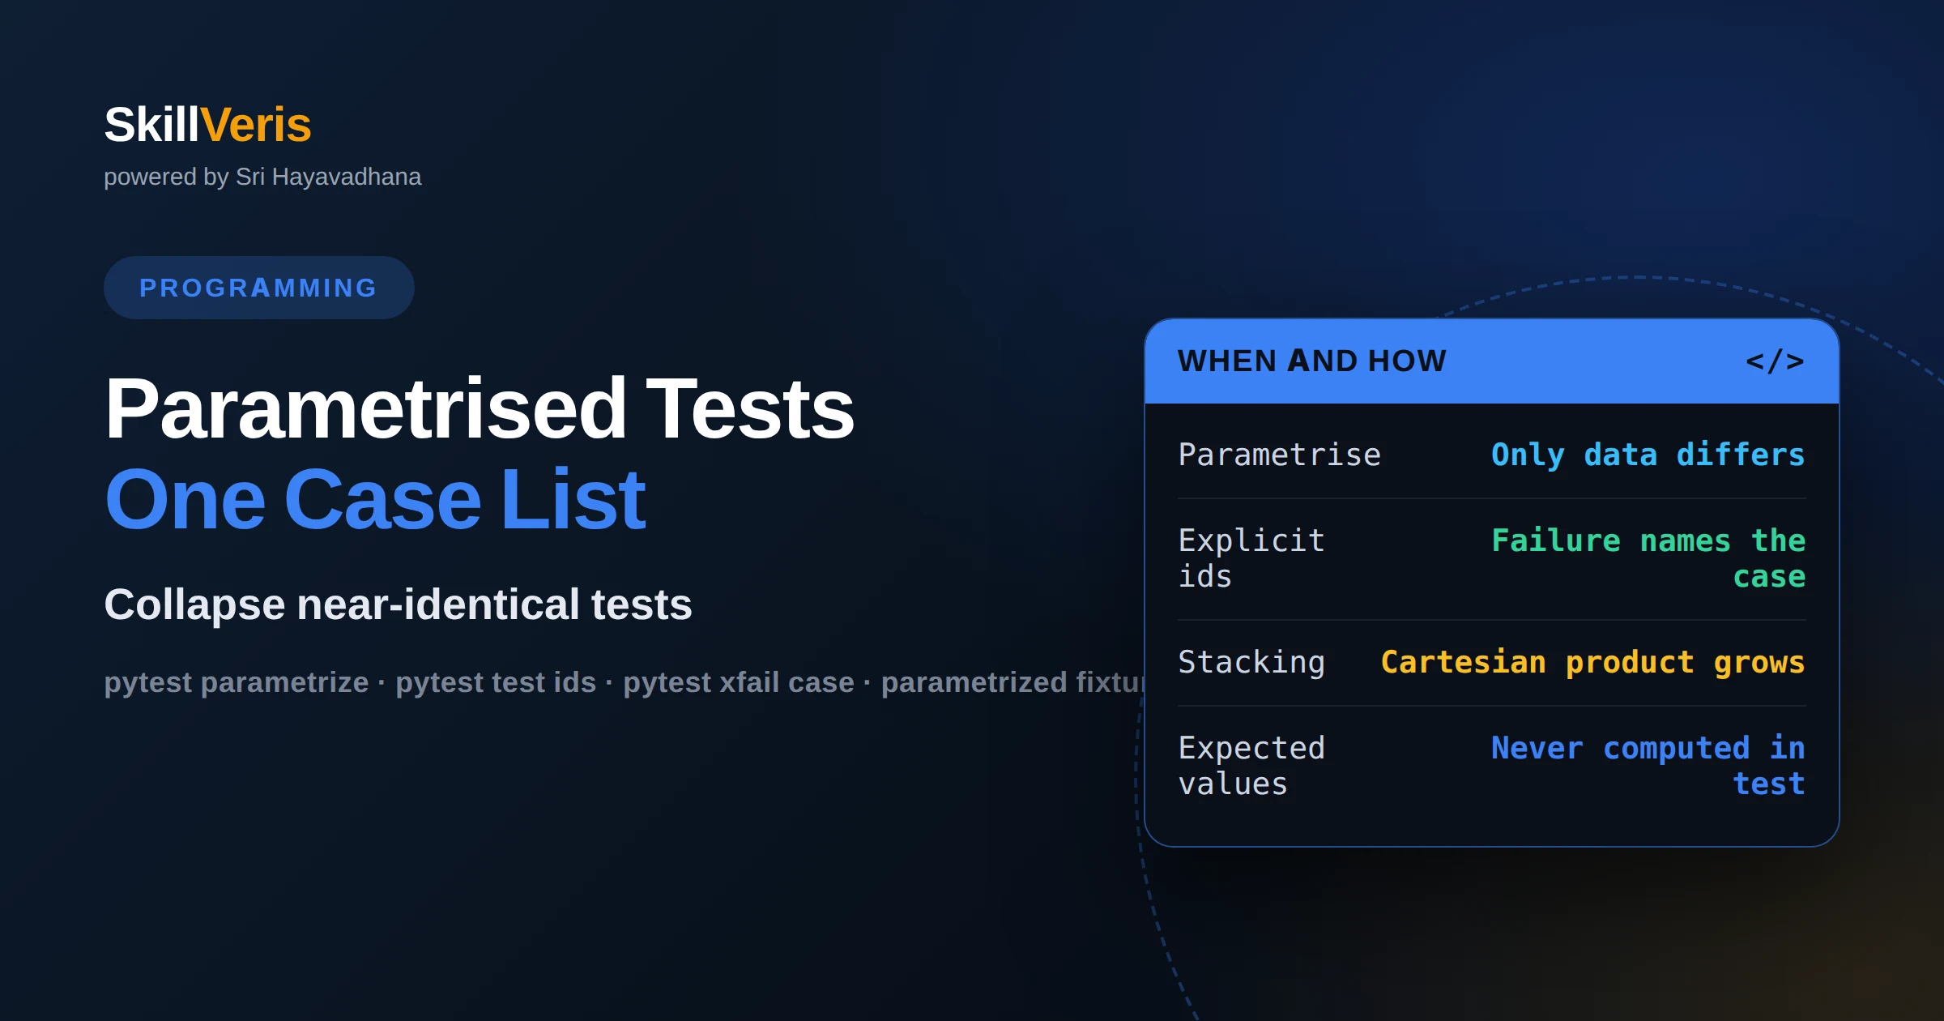Screen dimensions: 1944x1021
Task: Click Never computed in test text
Action: (1648, 766)
